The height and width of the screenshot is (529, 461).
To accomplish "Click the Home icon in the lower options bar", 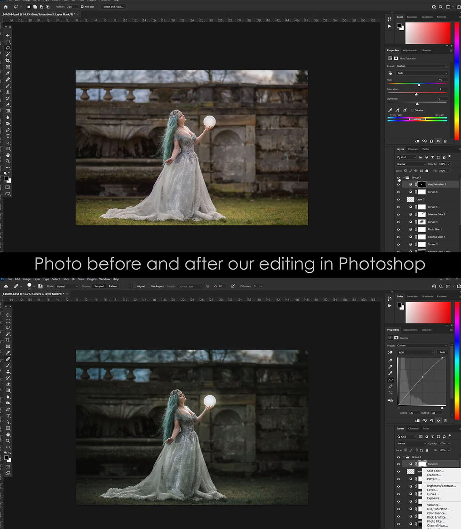I will point(6,286).
